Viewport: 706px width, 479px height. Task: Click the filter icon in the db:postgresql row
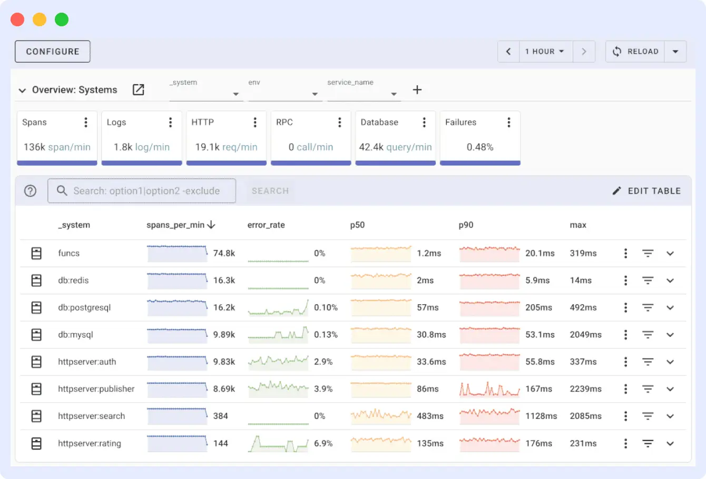click(648, 307)
